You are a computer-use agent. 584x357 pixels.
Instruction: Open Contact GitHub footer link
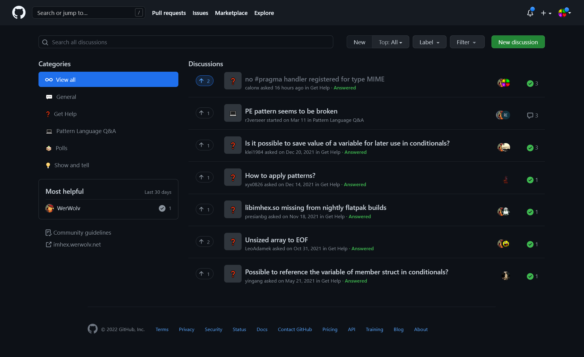[295, 329]
